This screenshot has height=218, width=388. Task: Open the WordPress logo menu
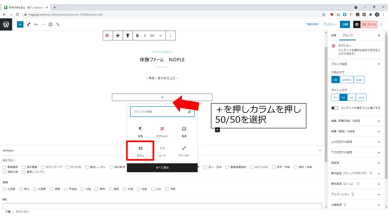[6, 24]
